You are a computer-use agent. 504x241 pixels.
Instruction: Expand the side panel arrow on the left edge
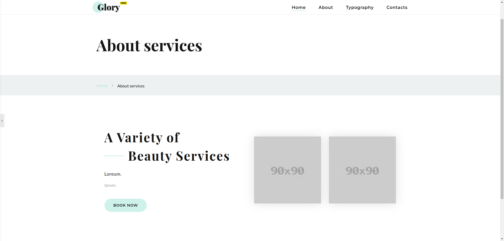[x=2, y=120]
